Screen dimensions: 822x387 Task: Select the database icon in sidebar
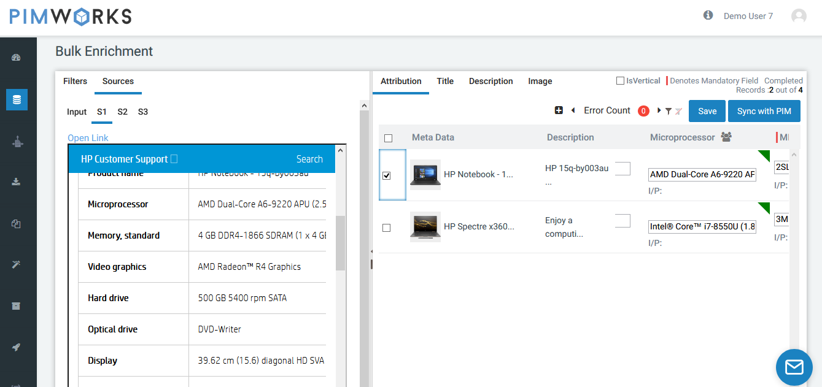tap(17, 99)
